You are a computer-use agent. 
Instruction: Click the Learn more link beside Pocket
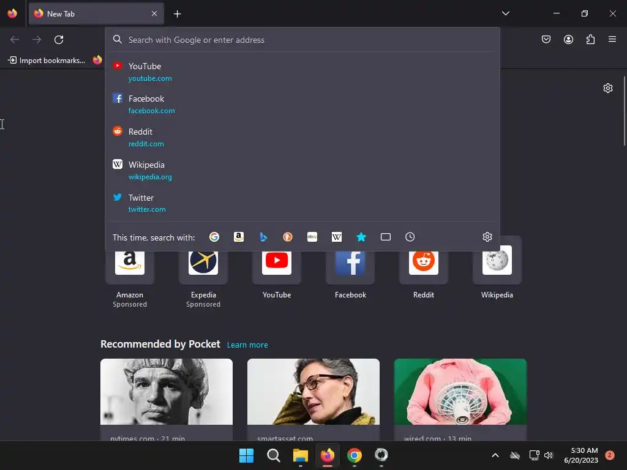coord(247,345)
